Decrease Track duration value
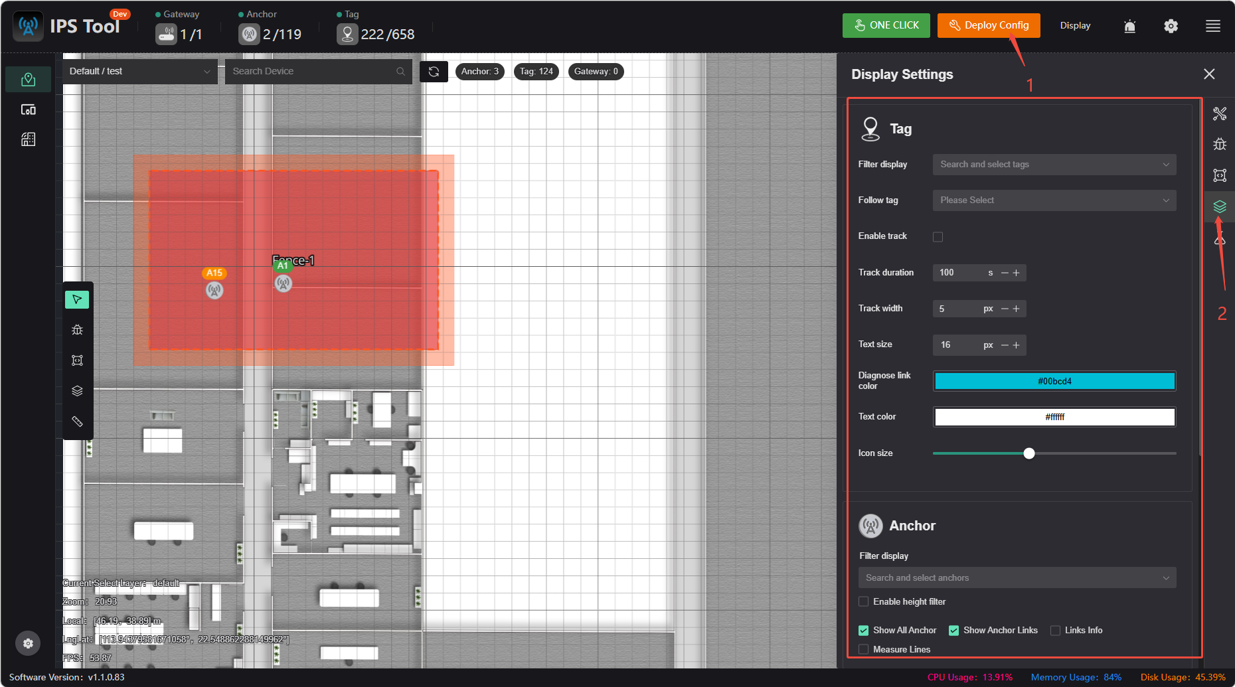 pyautogui.click(x=1005, y=273)
